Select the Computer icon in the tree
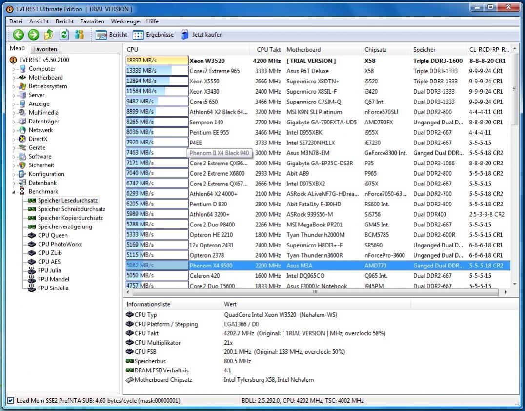Screen dimensions: 525x411 pyautogui.click(x=23, y=69)
